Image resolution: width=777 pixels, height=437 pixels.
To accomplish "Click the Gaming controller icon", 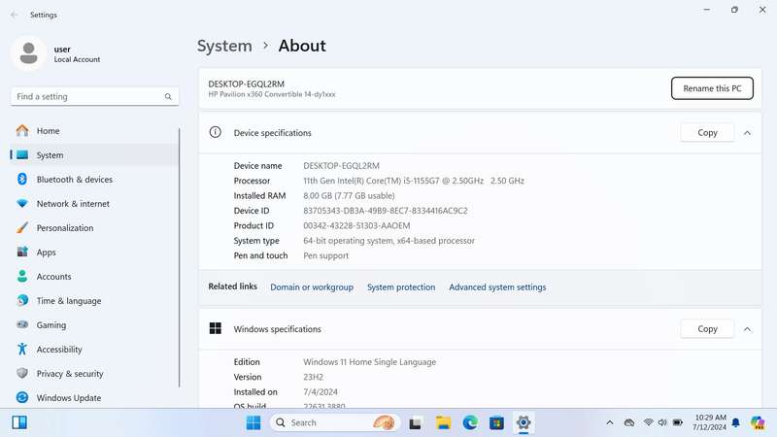I will tap(22, 325).
